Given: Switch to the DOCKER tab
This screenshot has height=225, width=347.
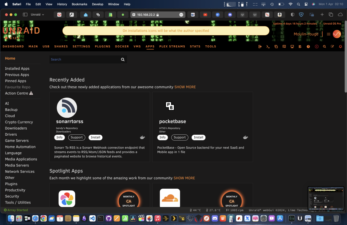Looking at the screenshot, I should 122,46.
